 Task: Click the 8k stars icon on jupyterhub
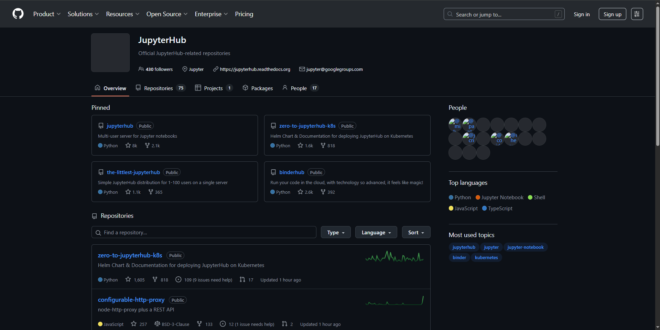tap(128, 145)
